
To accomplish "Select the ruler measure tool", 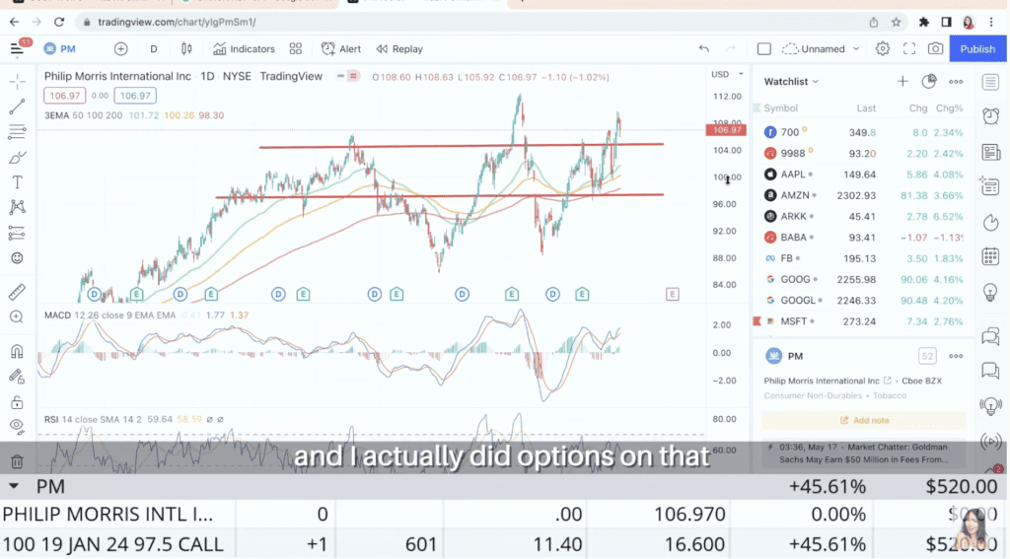I will pos(18,292).
